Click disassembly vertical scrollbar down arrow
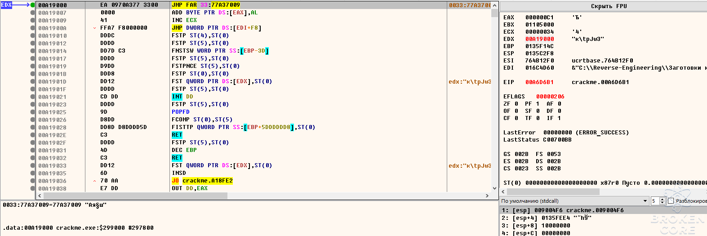This screenshot has height=236, width=707. (x=495, y=188)
